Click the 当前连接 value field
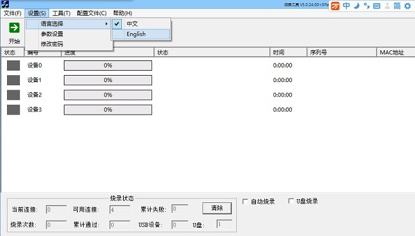Image resolution: width=415 pixels, height=236 pixels. pos(56,210)
